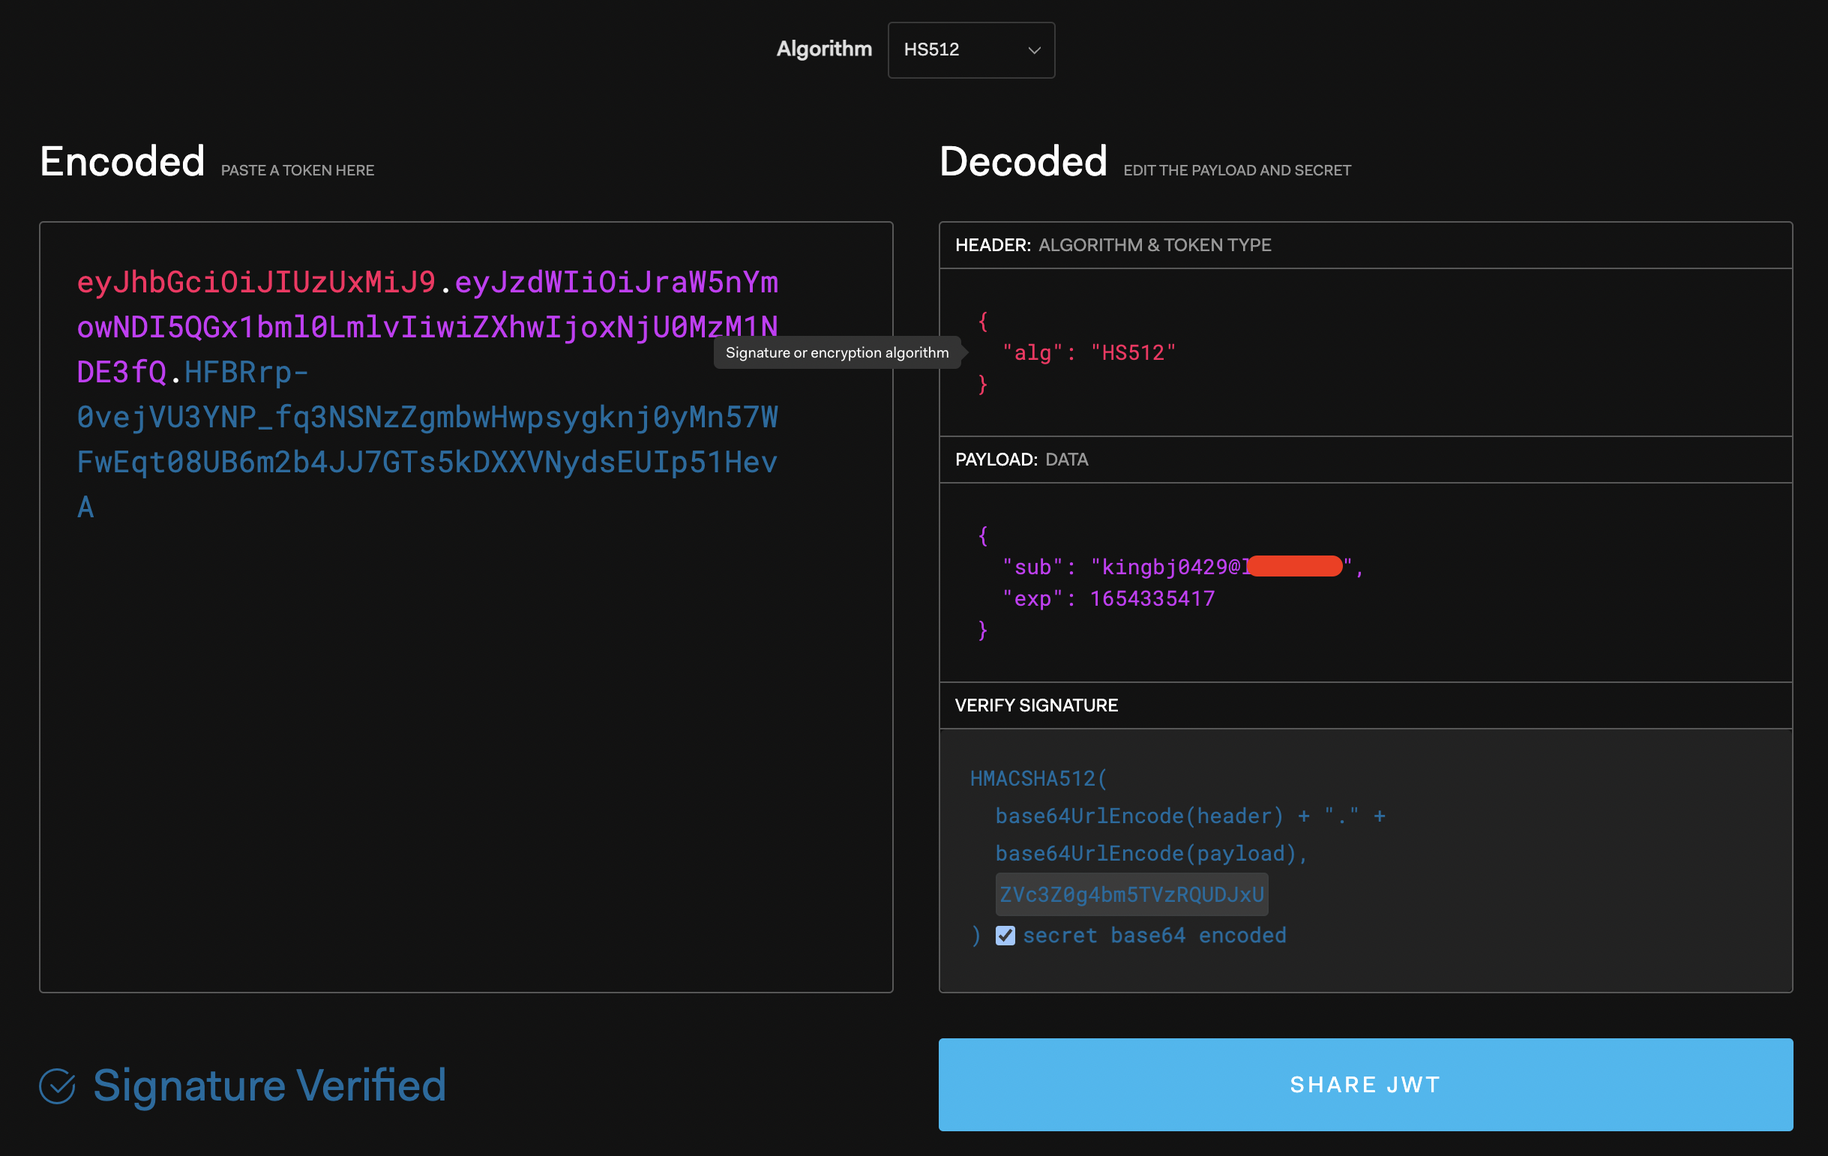Click the blue signature segment of token
Screen dimensions: 1828x1156
coord(427,418)
